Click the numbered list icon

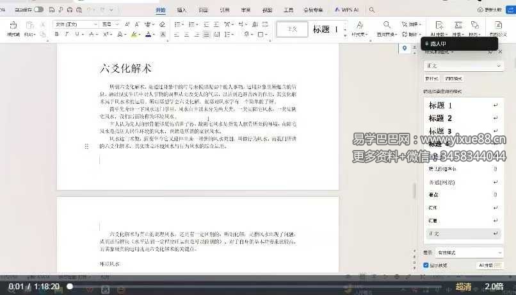193,24
